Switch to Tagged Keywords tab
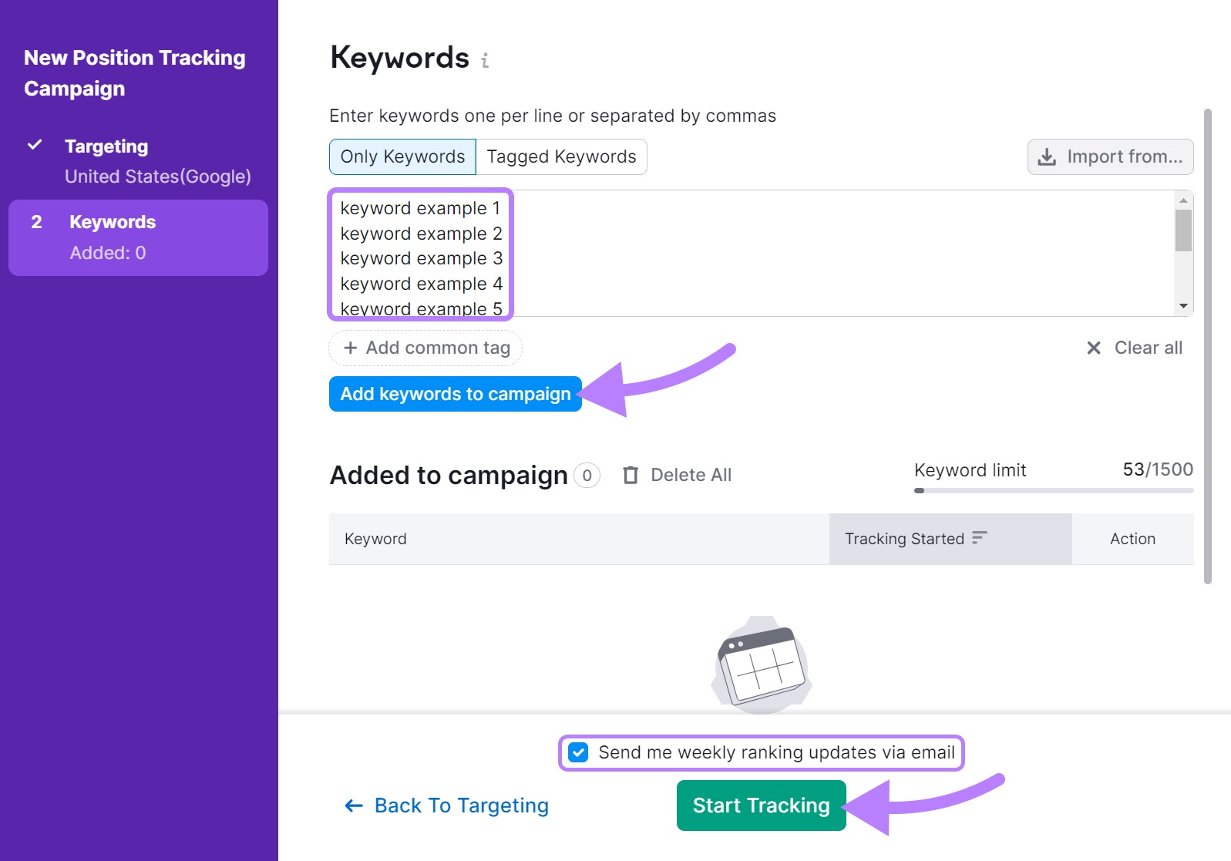This screenshot has height=861, width=1231. 561,157
